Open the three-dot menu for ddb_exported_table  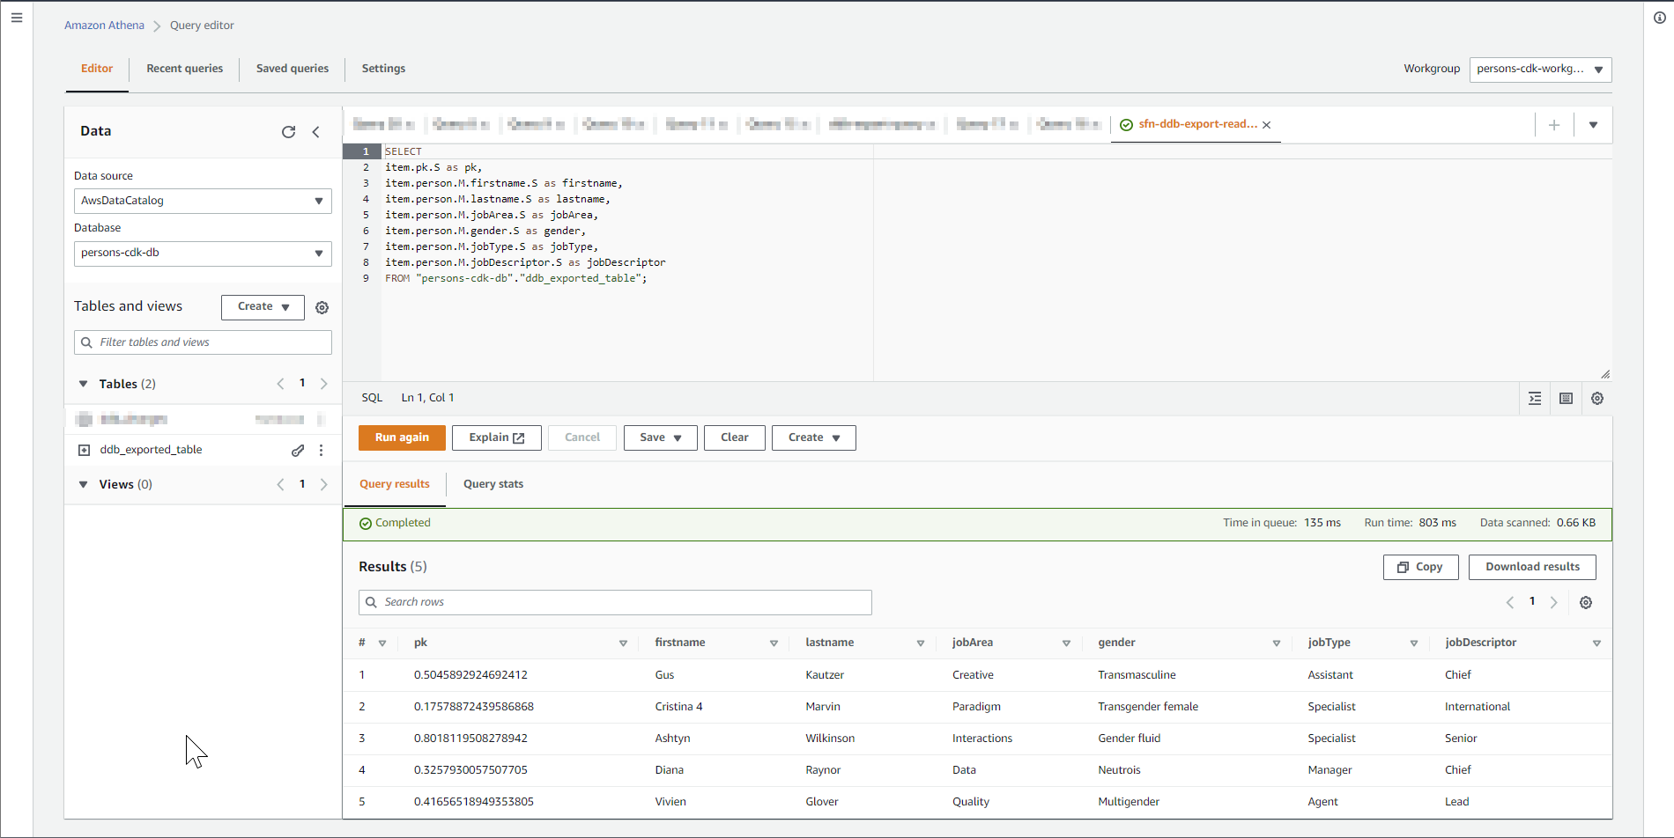322,450
